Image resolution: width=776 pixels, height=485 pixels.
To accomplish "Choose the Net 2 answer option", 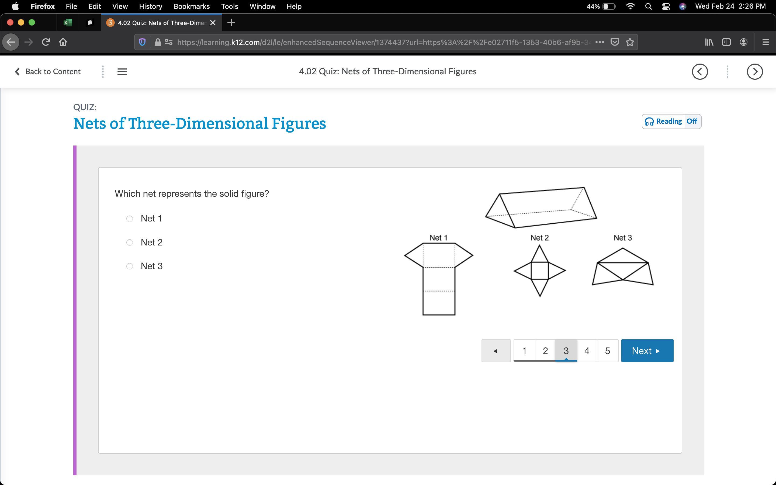I will (x=130, y=242).
